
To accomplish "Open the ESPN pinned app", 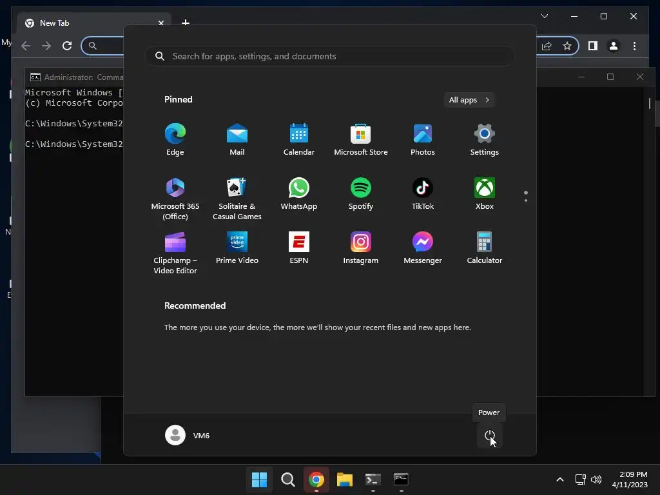I will coord(299,248).
